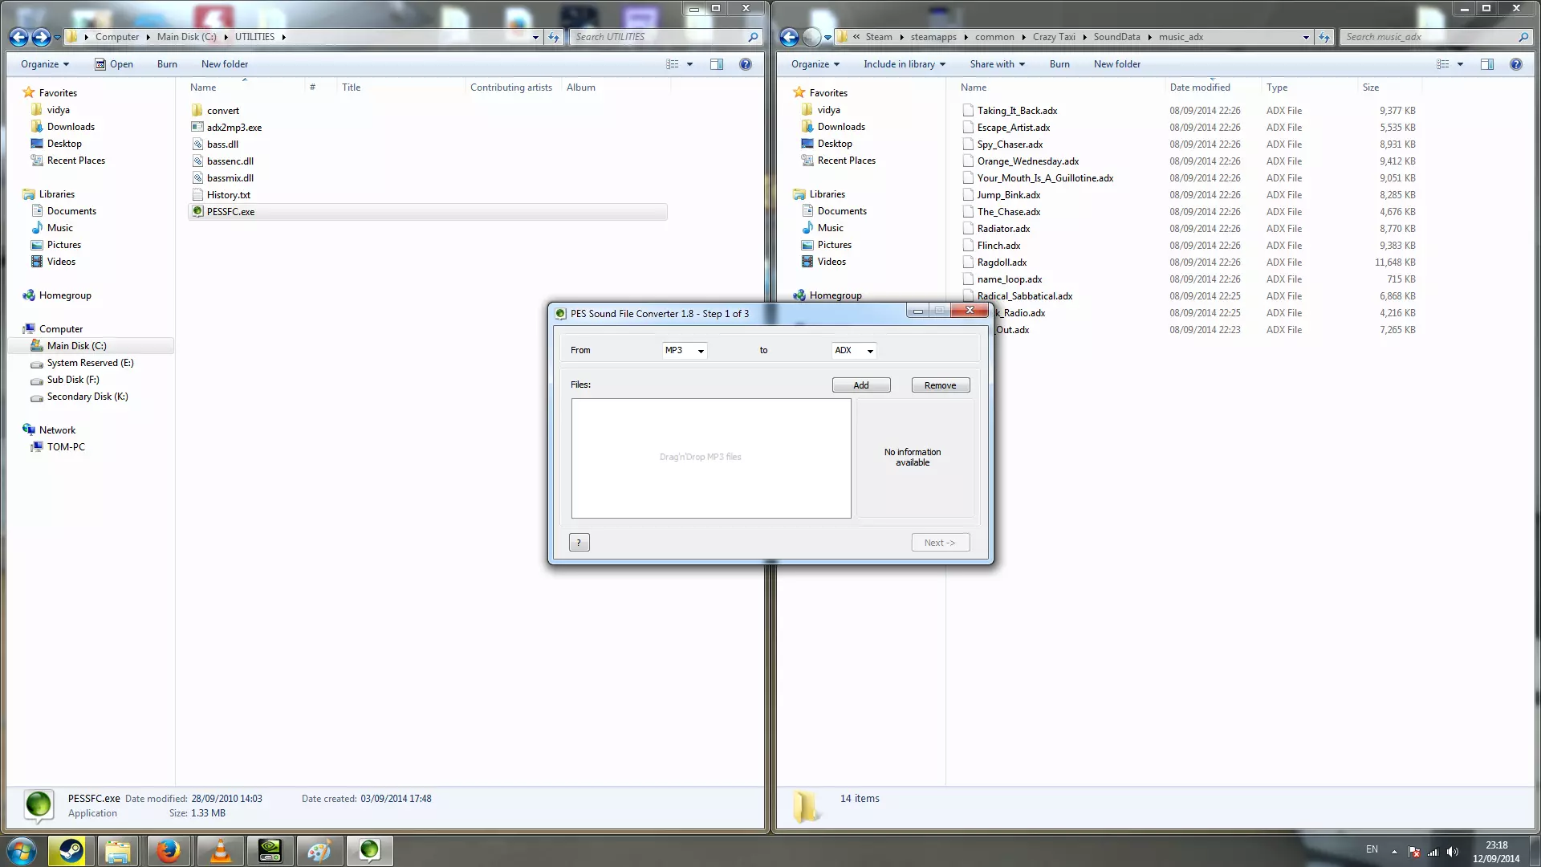Select Main Disk (C:) in the navigation tree
This screenshot has width=1541, height=867.
[76, 346]
